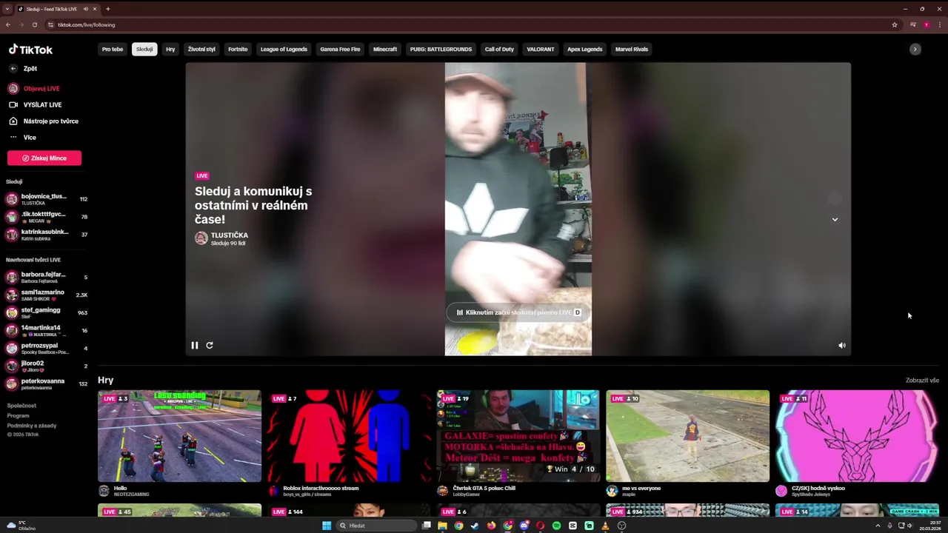
Task: Select the Garena Free Fire chip
Action: tap(340, 50)
